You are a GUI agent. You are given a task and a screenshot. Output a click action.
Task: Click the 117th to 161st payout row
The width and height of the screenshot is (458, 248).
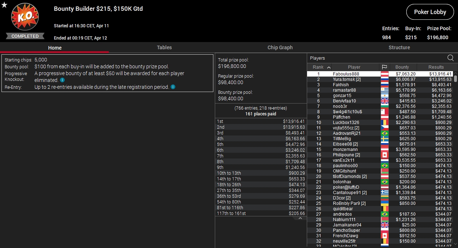tap(261, 213)
